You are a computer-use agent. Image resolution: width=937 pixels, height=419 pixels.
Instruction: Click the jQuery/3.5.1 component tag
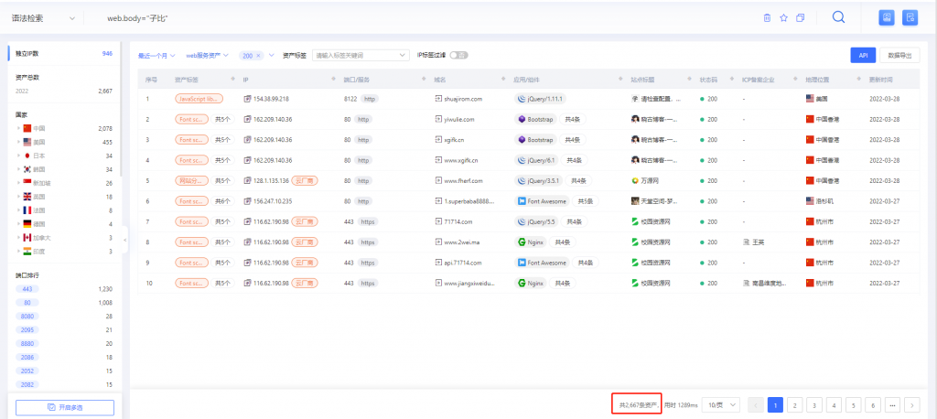coord(538,180)
